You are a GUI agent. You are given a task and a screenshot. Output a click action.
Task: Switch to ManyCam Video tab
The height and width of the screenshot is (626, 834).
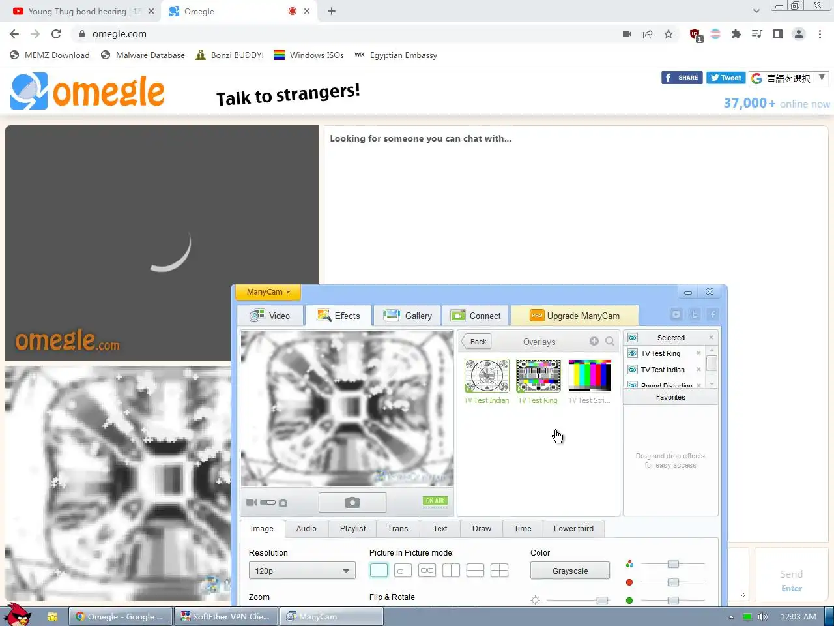[270, 316]
